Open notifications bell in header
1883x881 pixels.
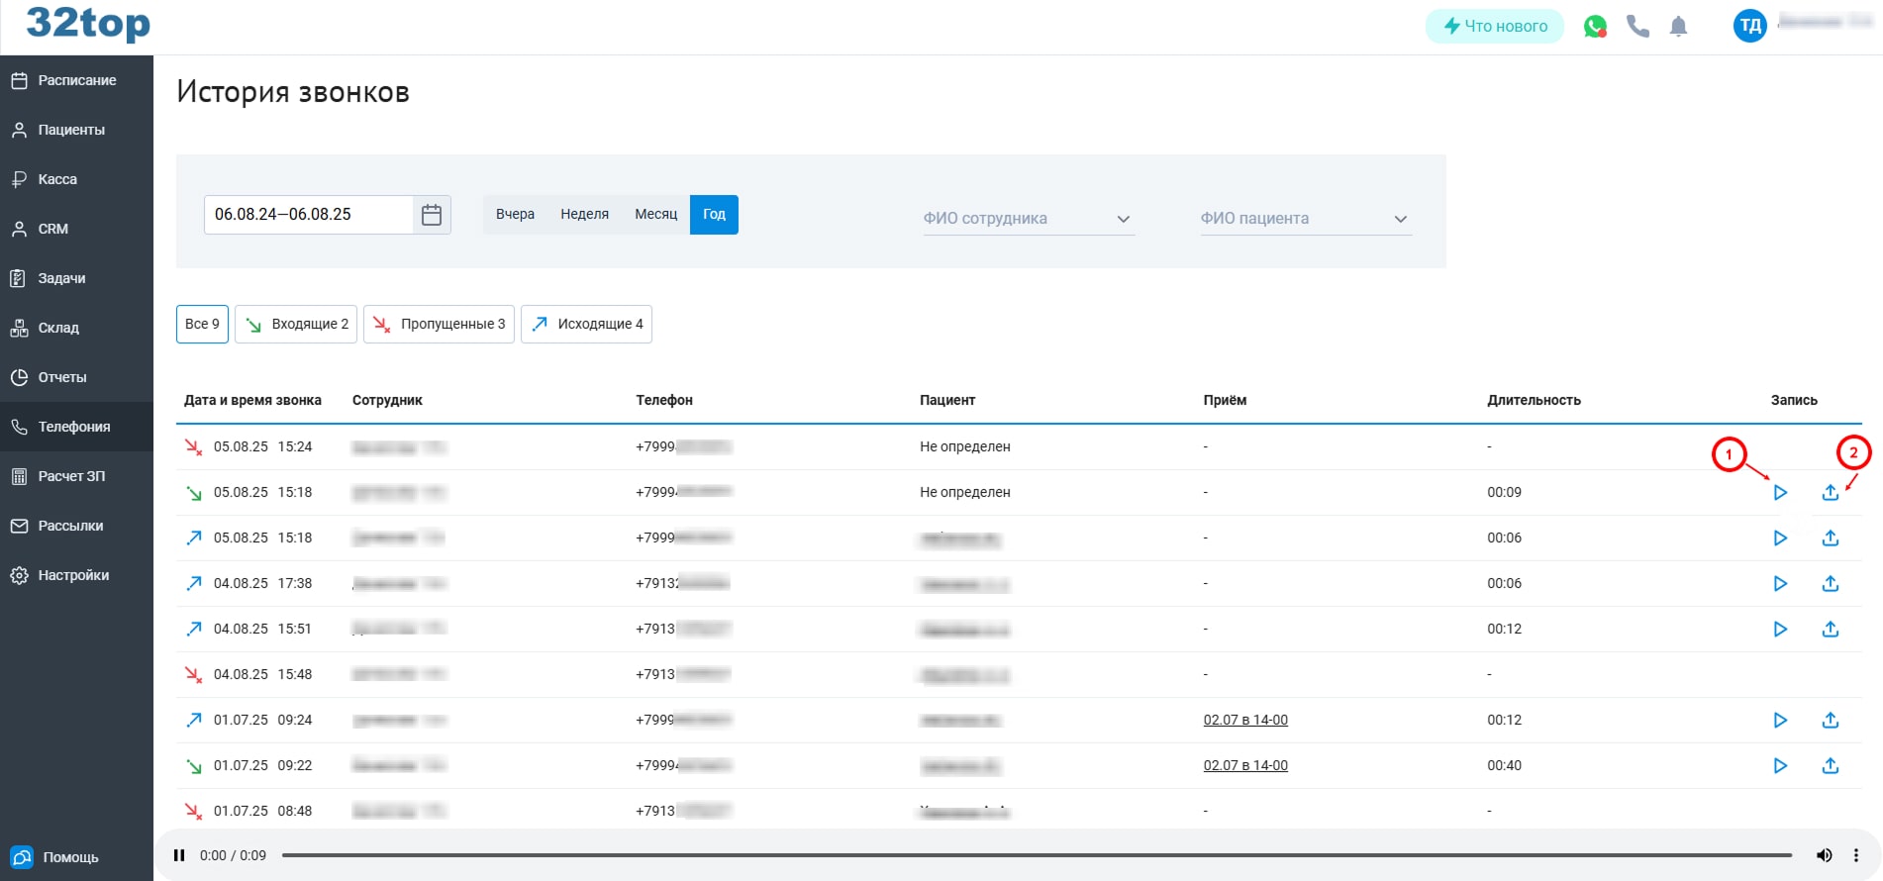[x=1678, y=27]
